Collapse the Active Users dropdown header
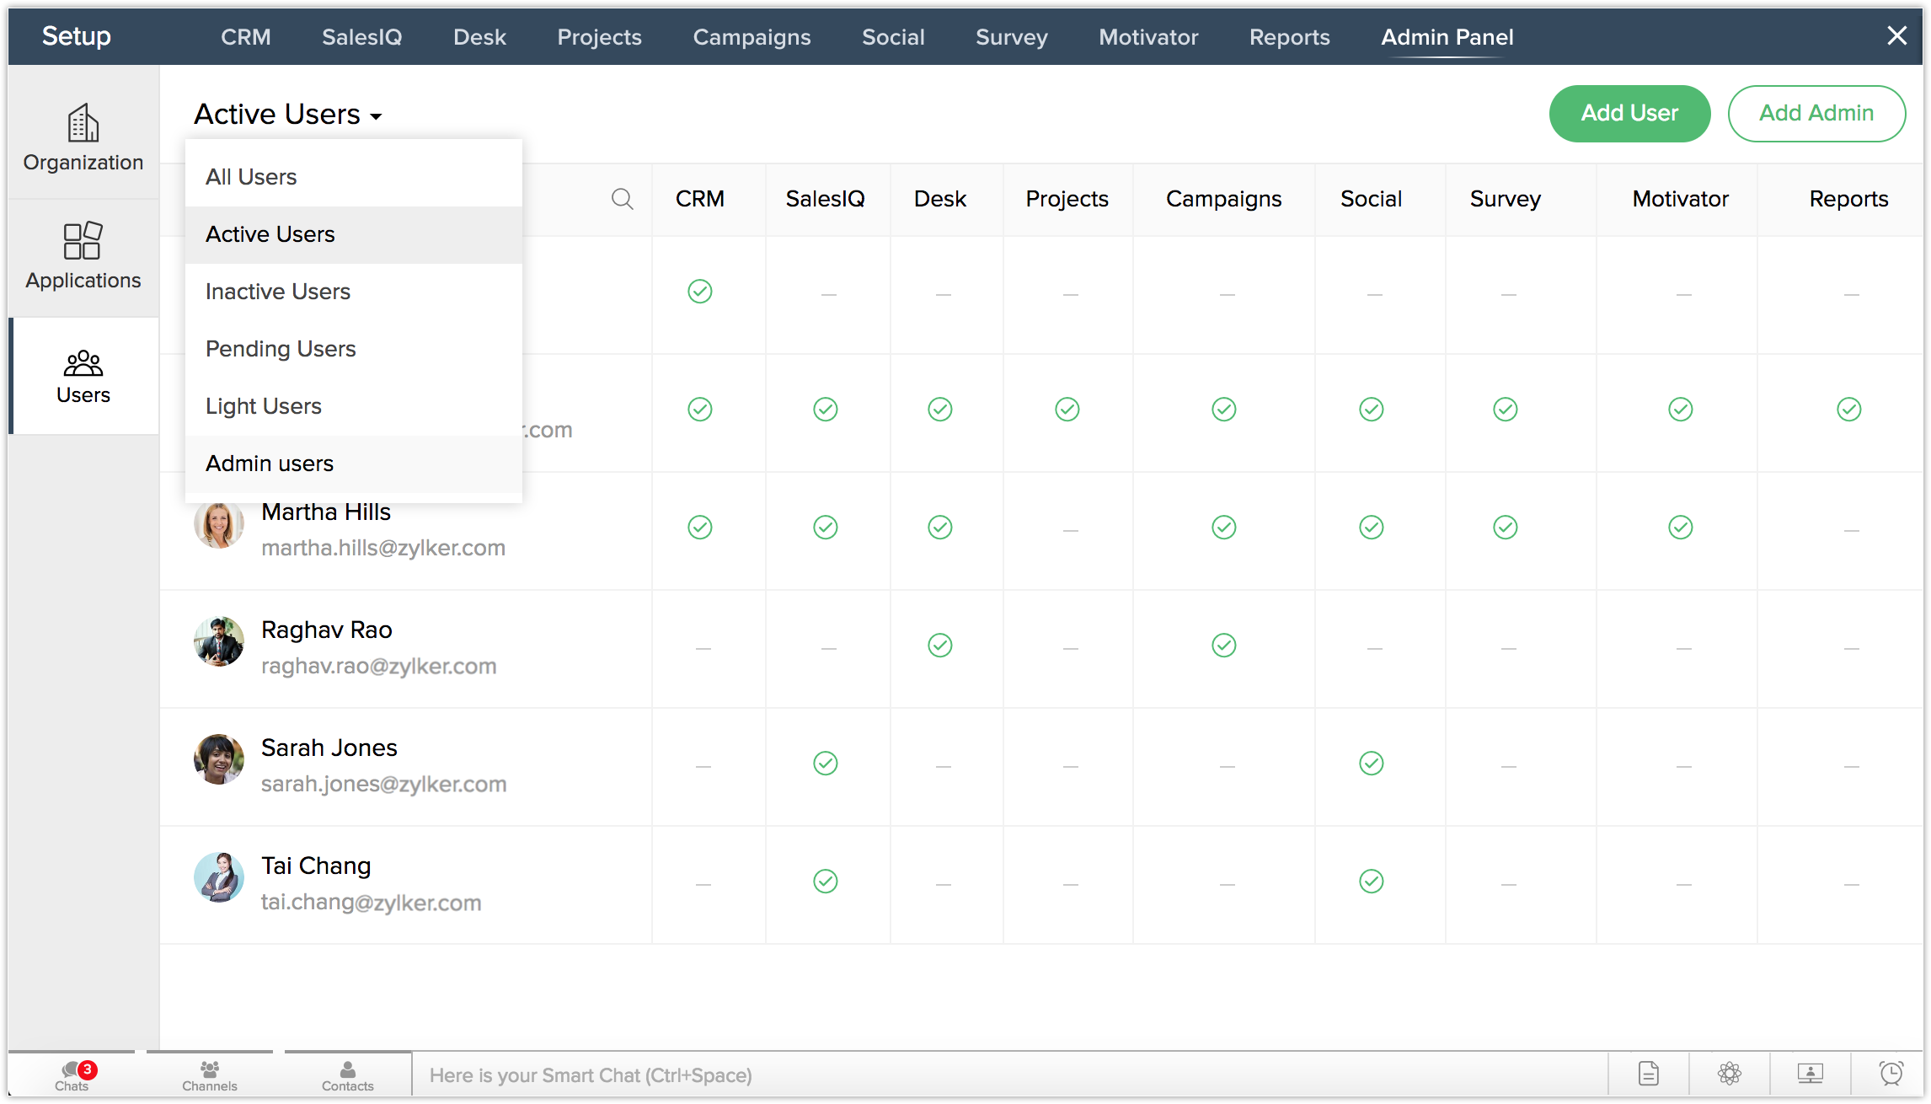This screenshot has height=1104, width=1931. coord(287,115)
